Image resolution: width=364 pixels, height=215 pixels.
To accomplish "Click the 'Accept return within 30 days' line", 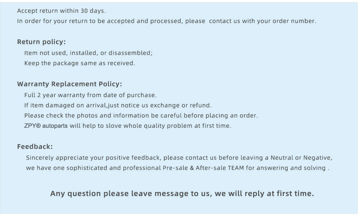I will 61,11.
